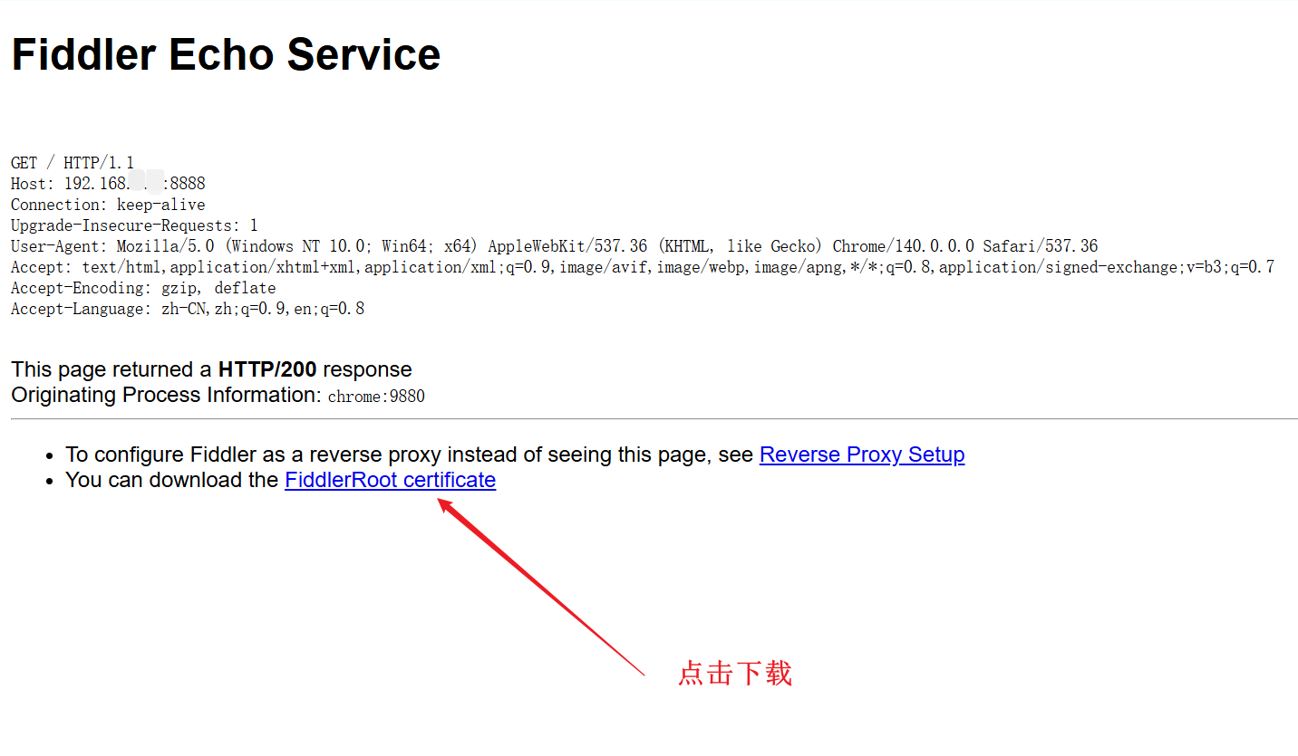This screenshot has height=756, width=1298.
Task: Click the Accept-Language header line
Action: pos(188,309)
